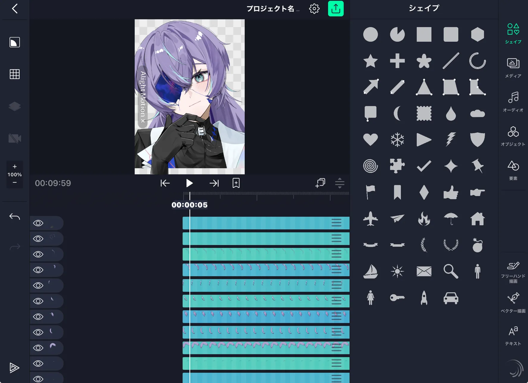Hide the ninth timeline layer

38,348
